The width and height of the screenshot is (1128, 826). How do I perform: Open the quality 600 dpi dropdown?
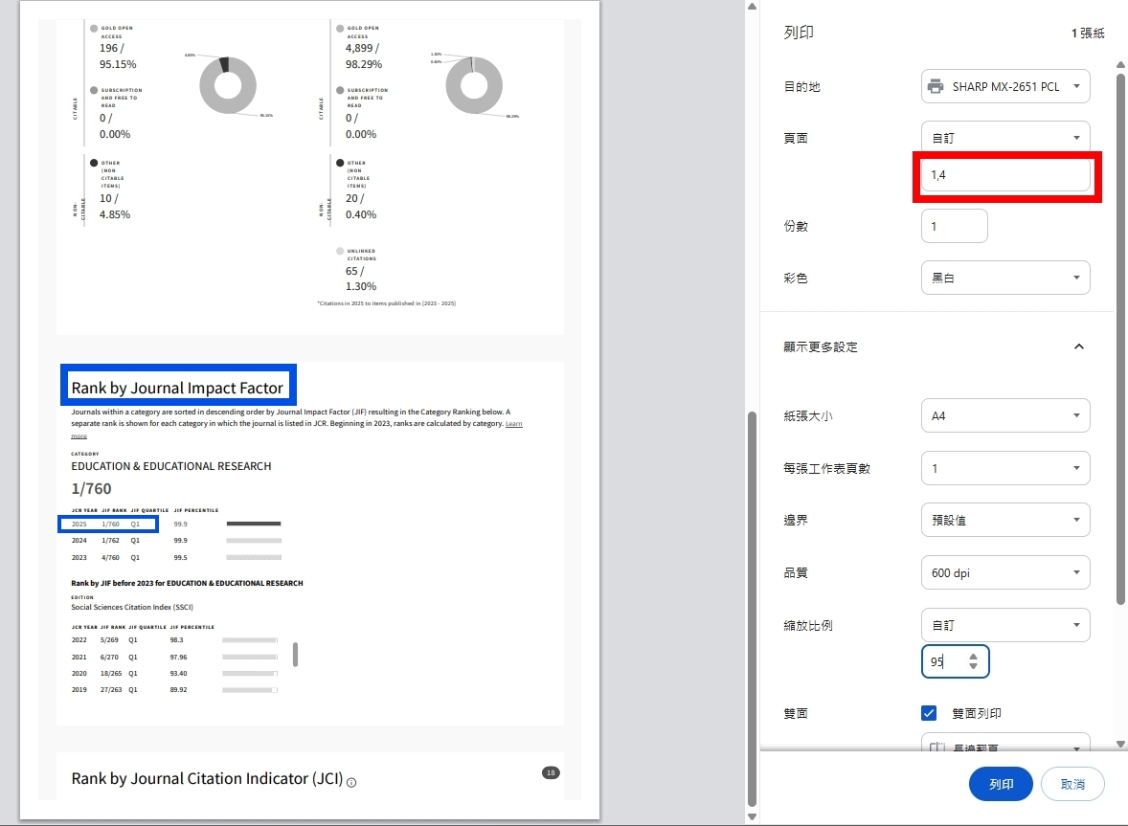[x=1005, y=573]
